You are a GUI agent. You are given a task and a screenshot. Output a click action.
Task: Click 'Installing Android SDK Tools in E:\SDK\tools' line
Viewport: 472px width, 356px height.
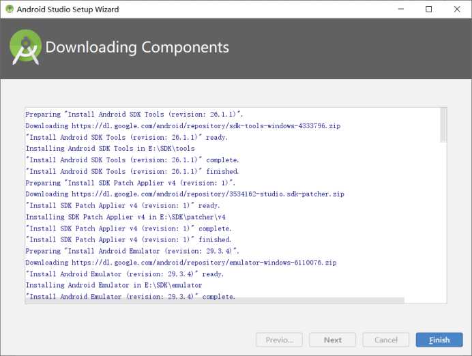pyautogui.click(x=110, y=149)
